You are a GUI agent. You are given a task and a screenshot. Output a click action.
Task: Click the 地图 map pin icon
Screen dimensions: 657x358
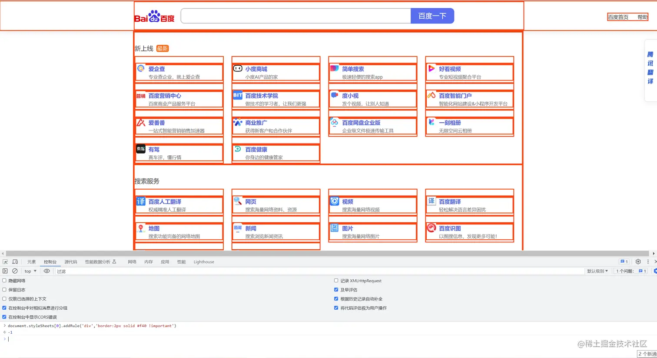click(141, 228)
